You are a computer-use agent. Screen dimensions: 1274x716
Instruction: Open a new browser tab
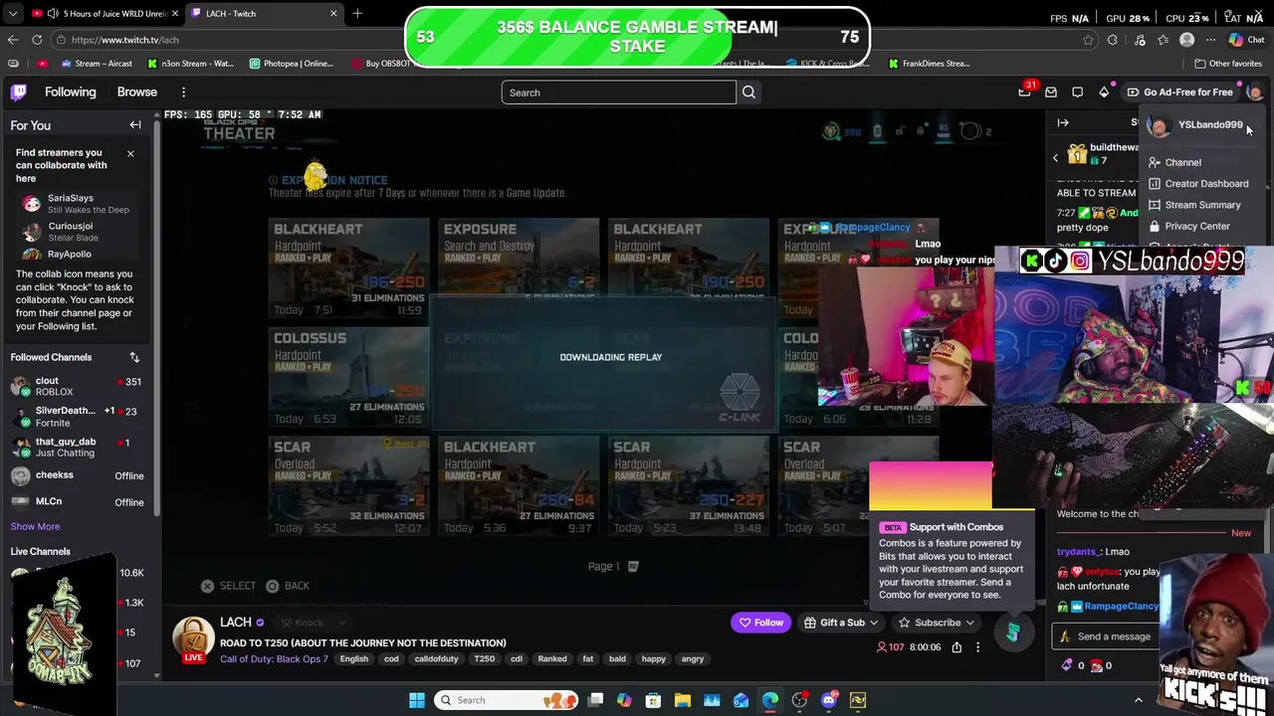click(x=357, y=13)
